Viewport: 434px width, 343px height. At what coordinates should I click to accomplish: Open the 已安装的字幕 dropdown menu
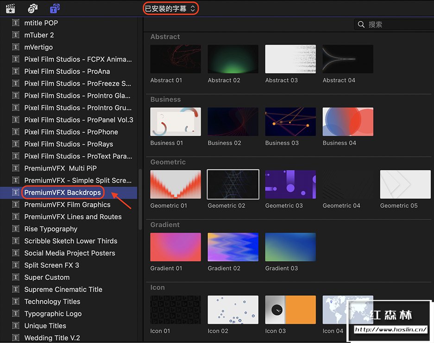170,8
